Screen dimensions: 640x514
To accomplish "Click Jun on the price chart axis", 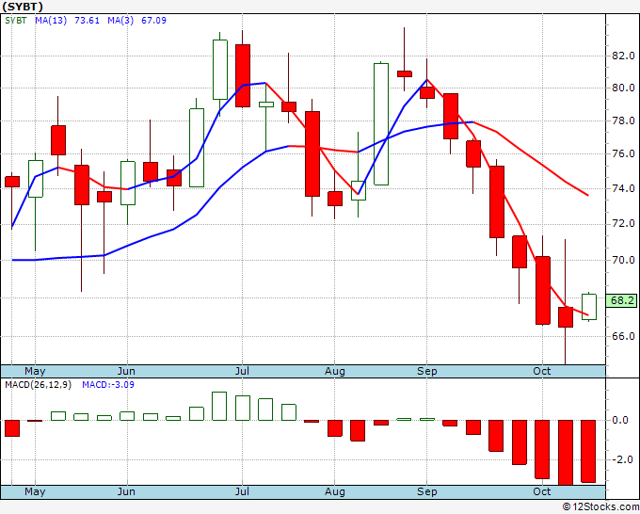I will tap(126, 371).
